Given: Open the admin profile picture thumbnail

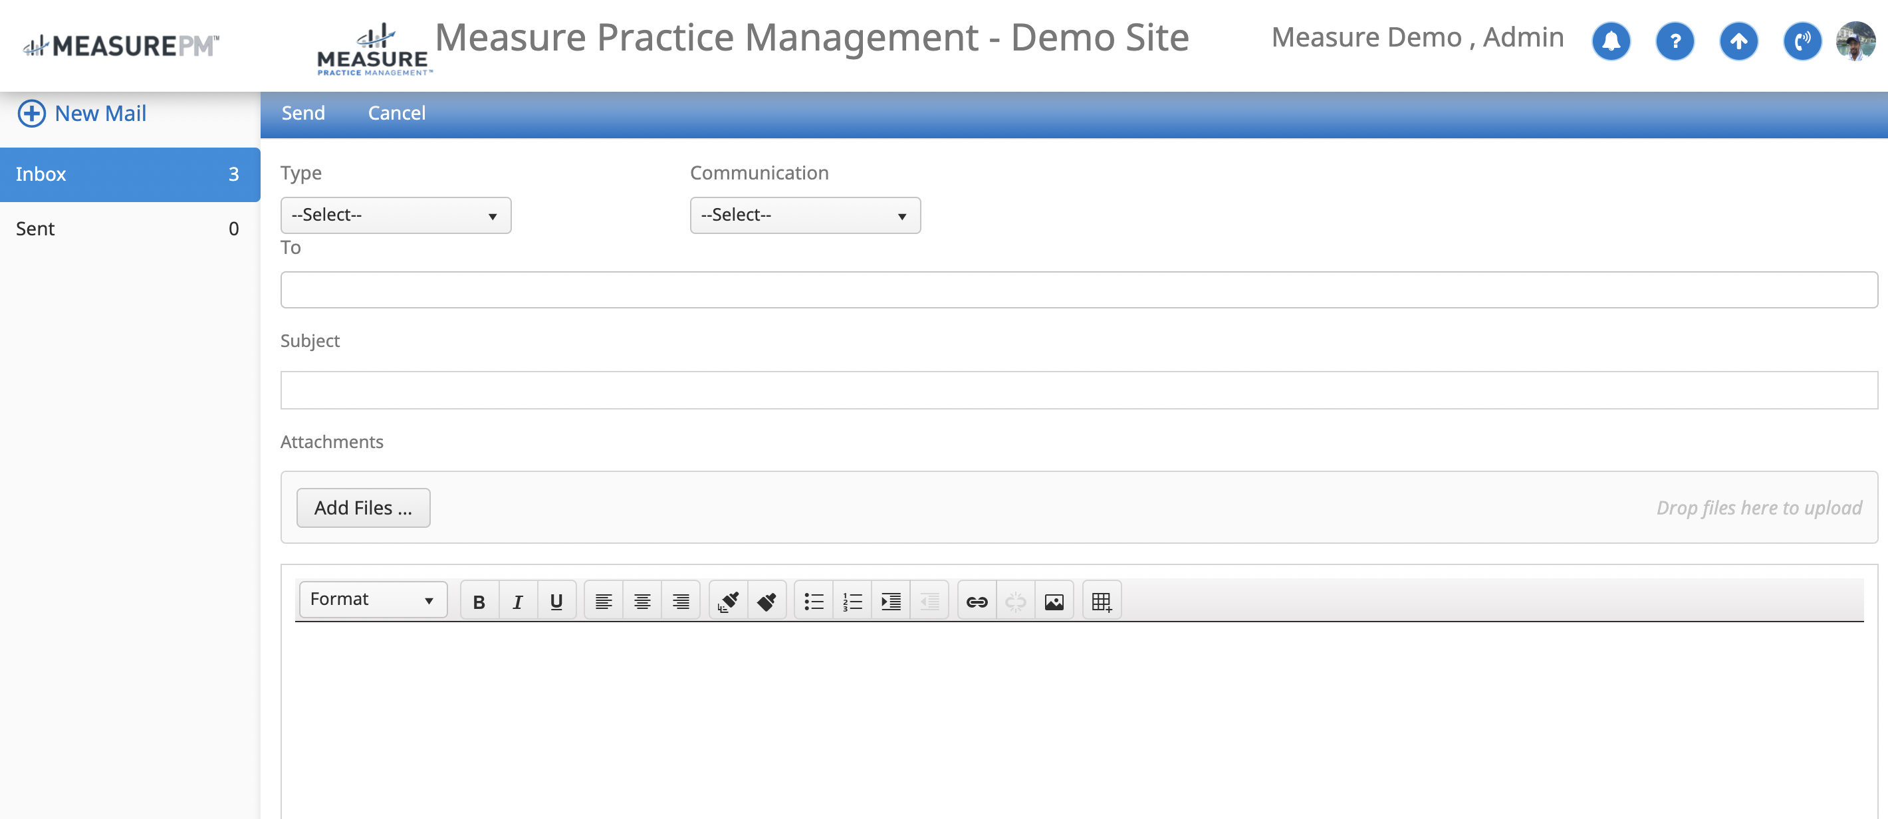Looking at the screenshot, I should click(1855, 41).
